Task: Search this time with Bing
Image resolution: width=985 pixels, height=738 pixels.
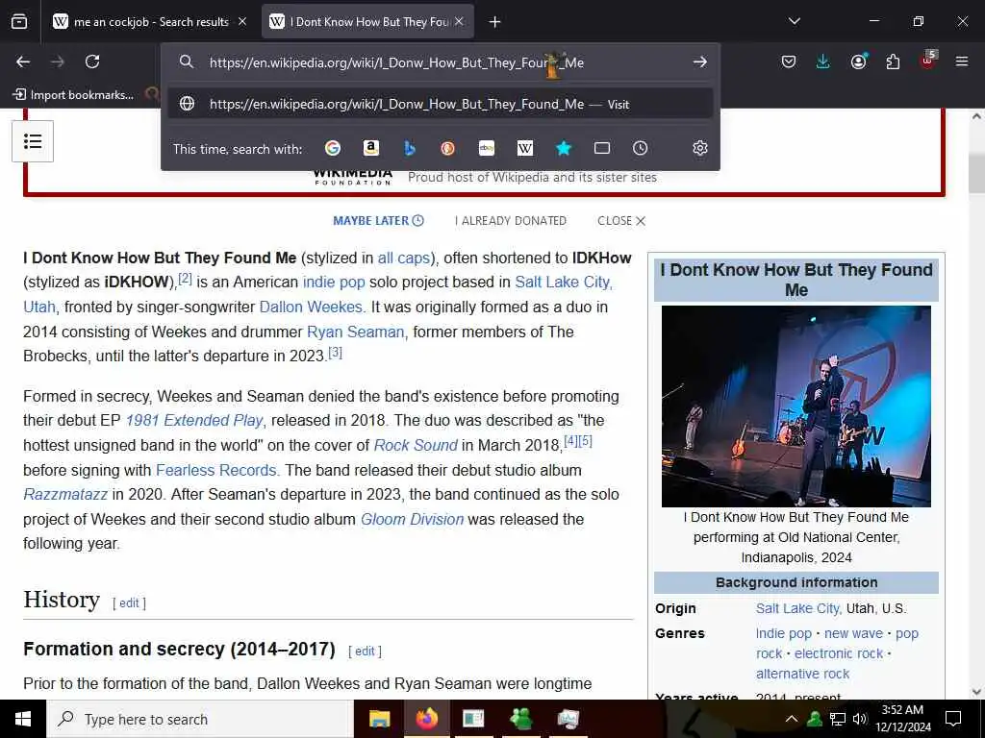Action: coord(410,148)
